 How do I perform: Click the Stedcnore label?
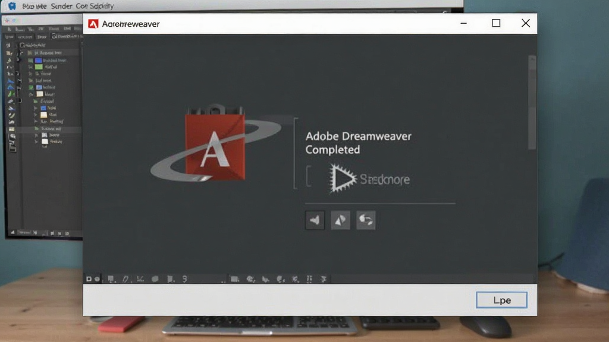point(385,179)
